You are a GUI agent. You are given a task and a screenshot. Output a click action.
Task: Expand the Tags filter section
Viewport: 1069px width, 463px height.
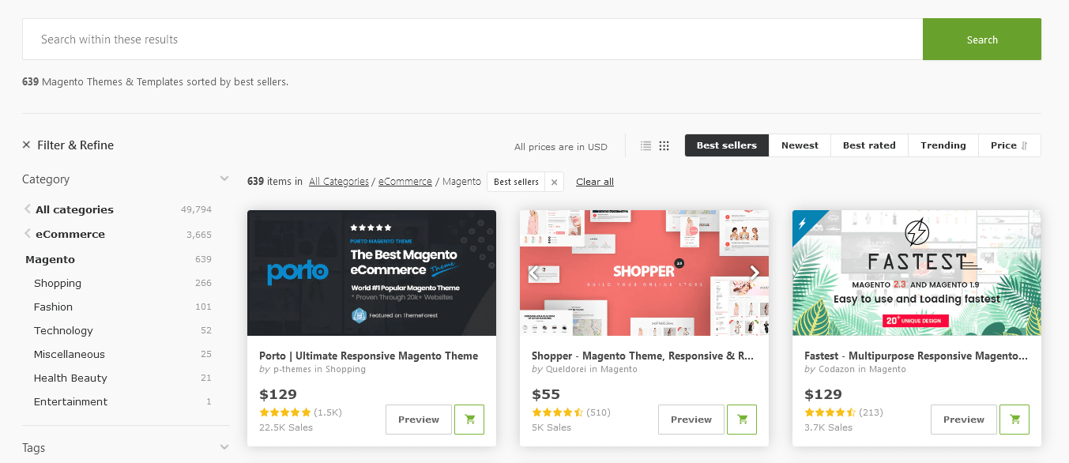224,447
